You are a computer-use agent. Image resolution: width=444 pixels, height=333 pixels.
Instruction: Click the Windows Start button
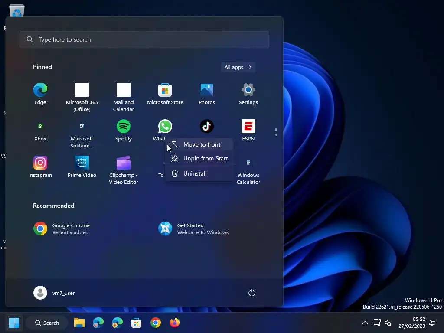pos(14,323)
